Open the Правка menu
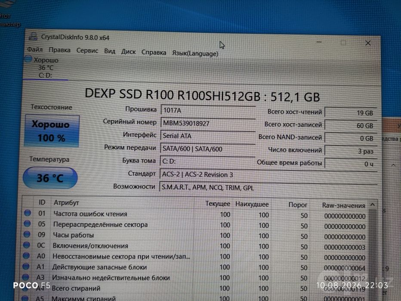 [59, 50]
